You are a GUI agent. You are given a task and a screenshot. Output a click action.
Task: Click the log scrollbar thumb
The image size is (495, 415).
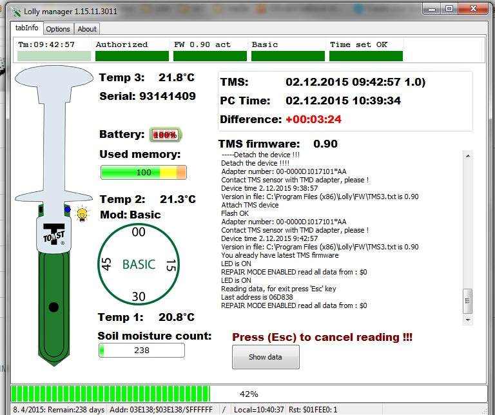(x=468, y=300)
